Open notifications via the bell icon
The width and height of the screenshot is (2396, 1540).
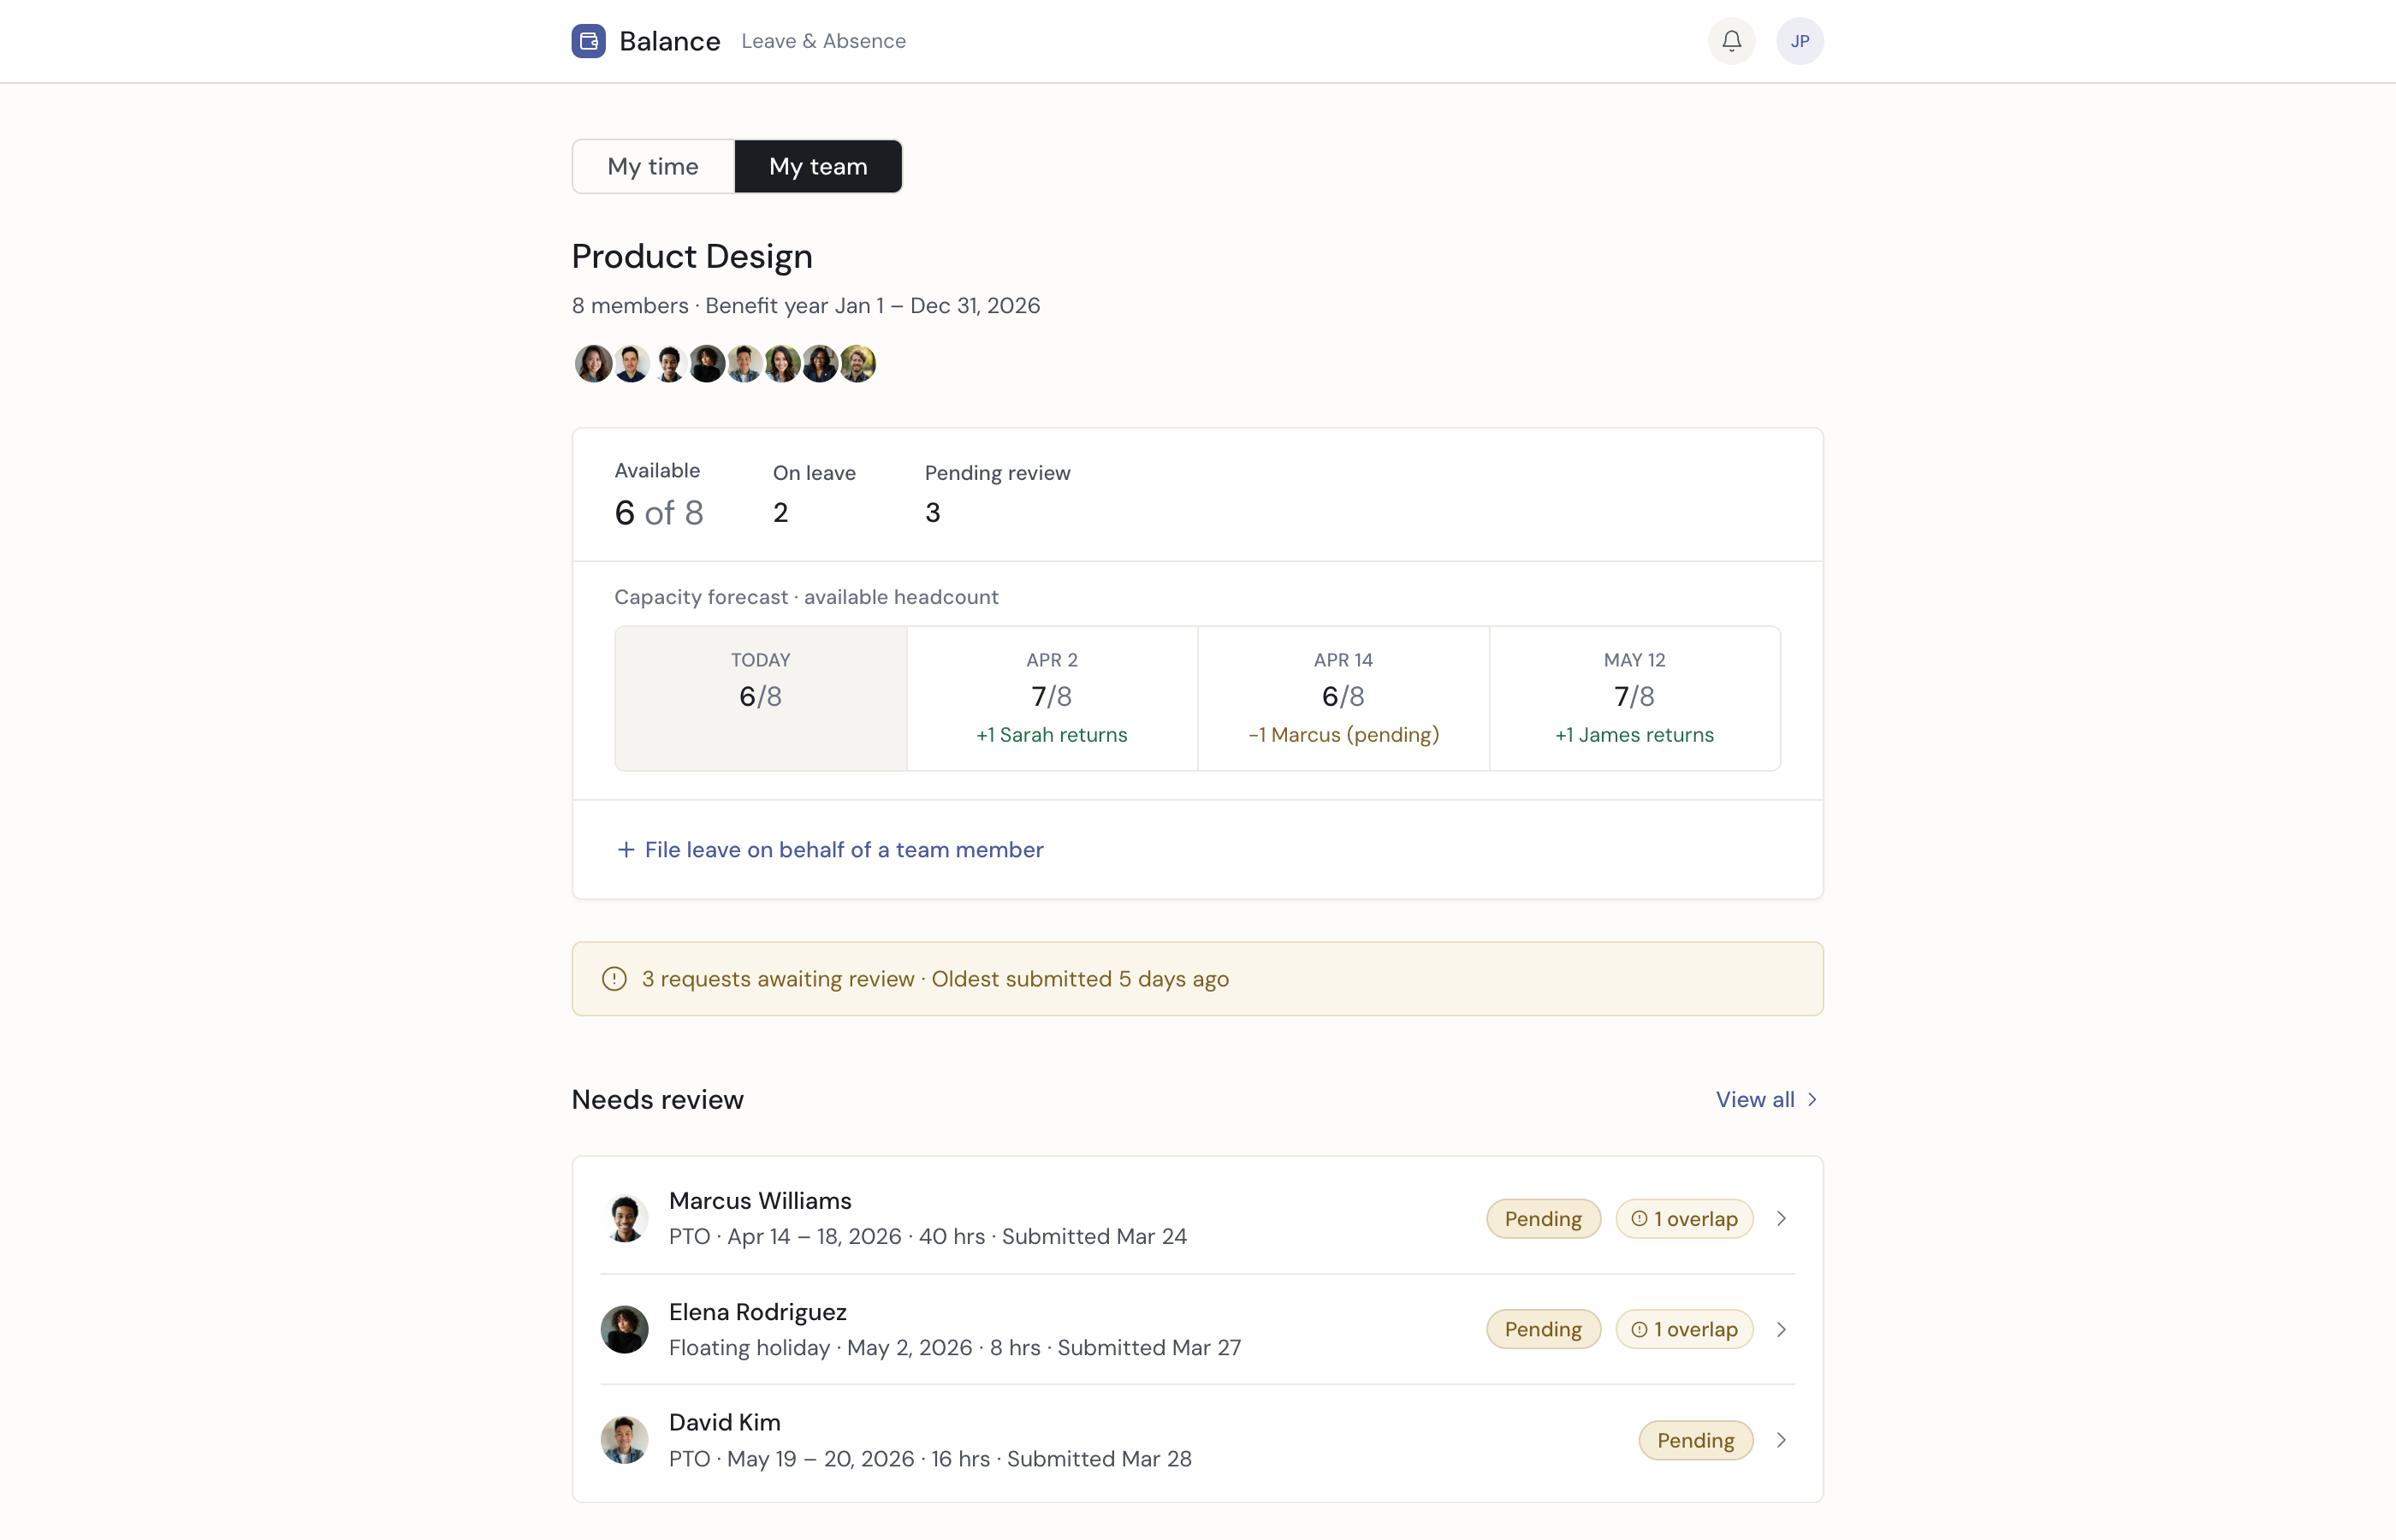click(x=1731, y=41)
